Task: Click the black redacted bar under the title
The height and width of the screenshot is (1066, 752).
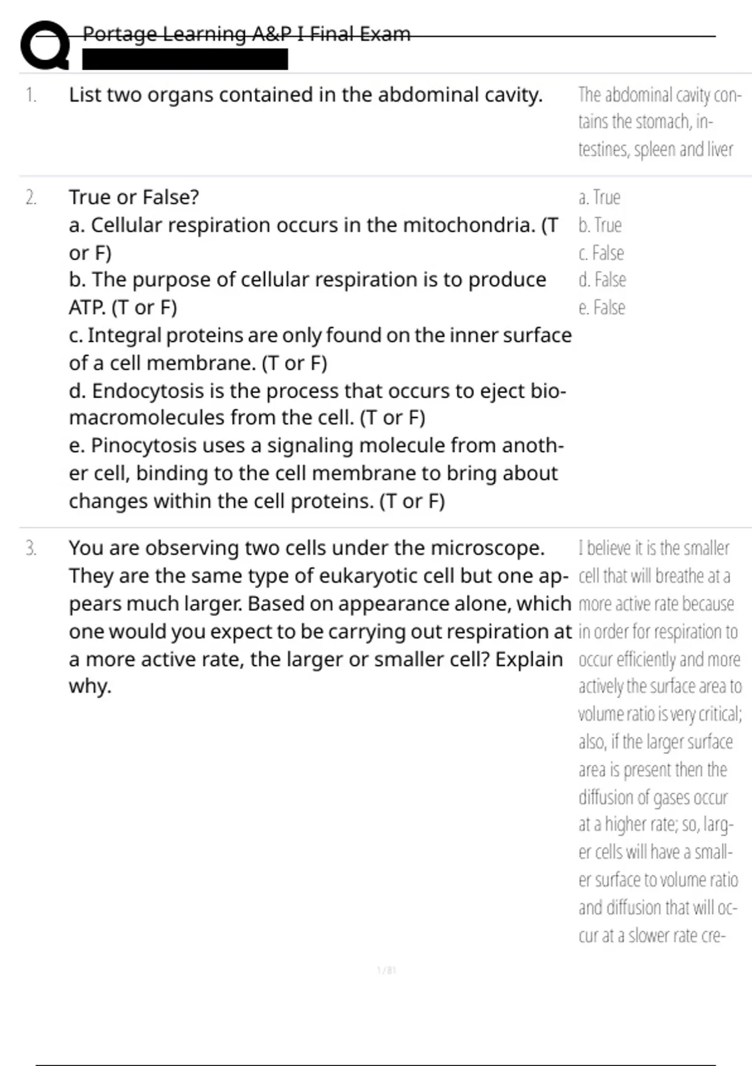Action: (x=185, y=60)
